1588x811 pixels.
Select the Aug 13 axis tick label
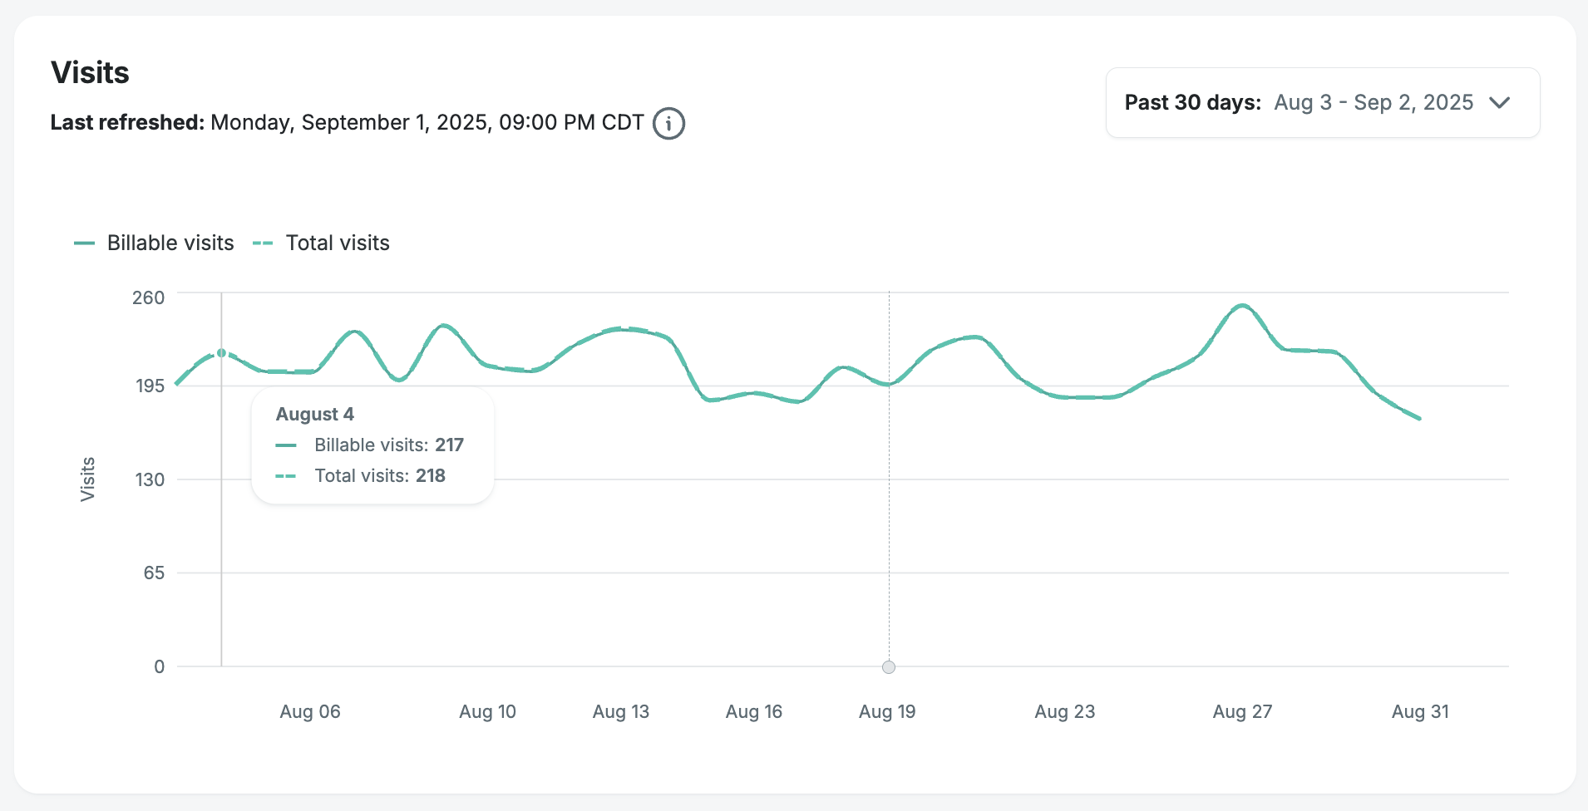620,711
